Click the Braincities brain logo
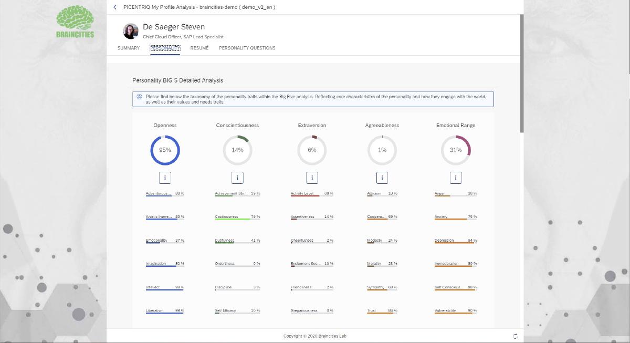Image resolution: width=630 pixels, height=343 pixels. 75,22
